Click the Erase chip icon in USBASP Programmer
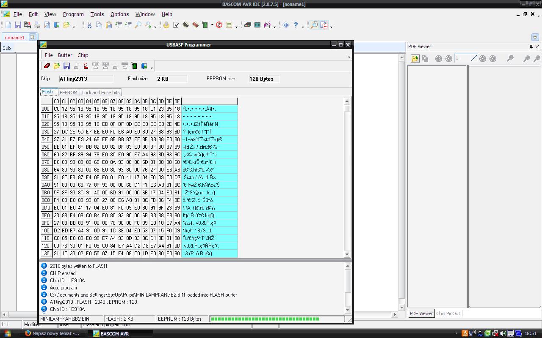 pyautogui.click(x=47, y=66)
